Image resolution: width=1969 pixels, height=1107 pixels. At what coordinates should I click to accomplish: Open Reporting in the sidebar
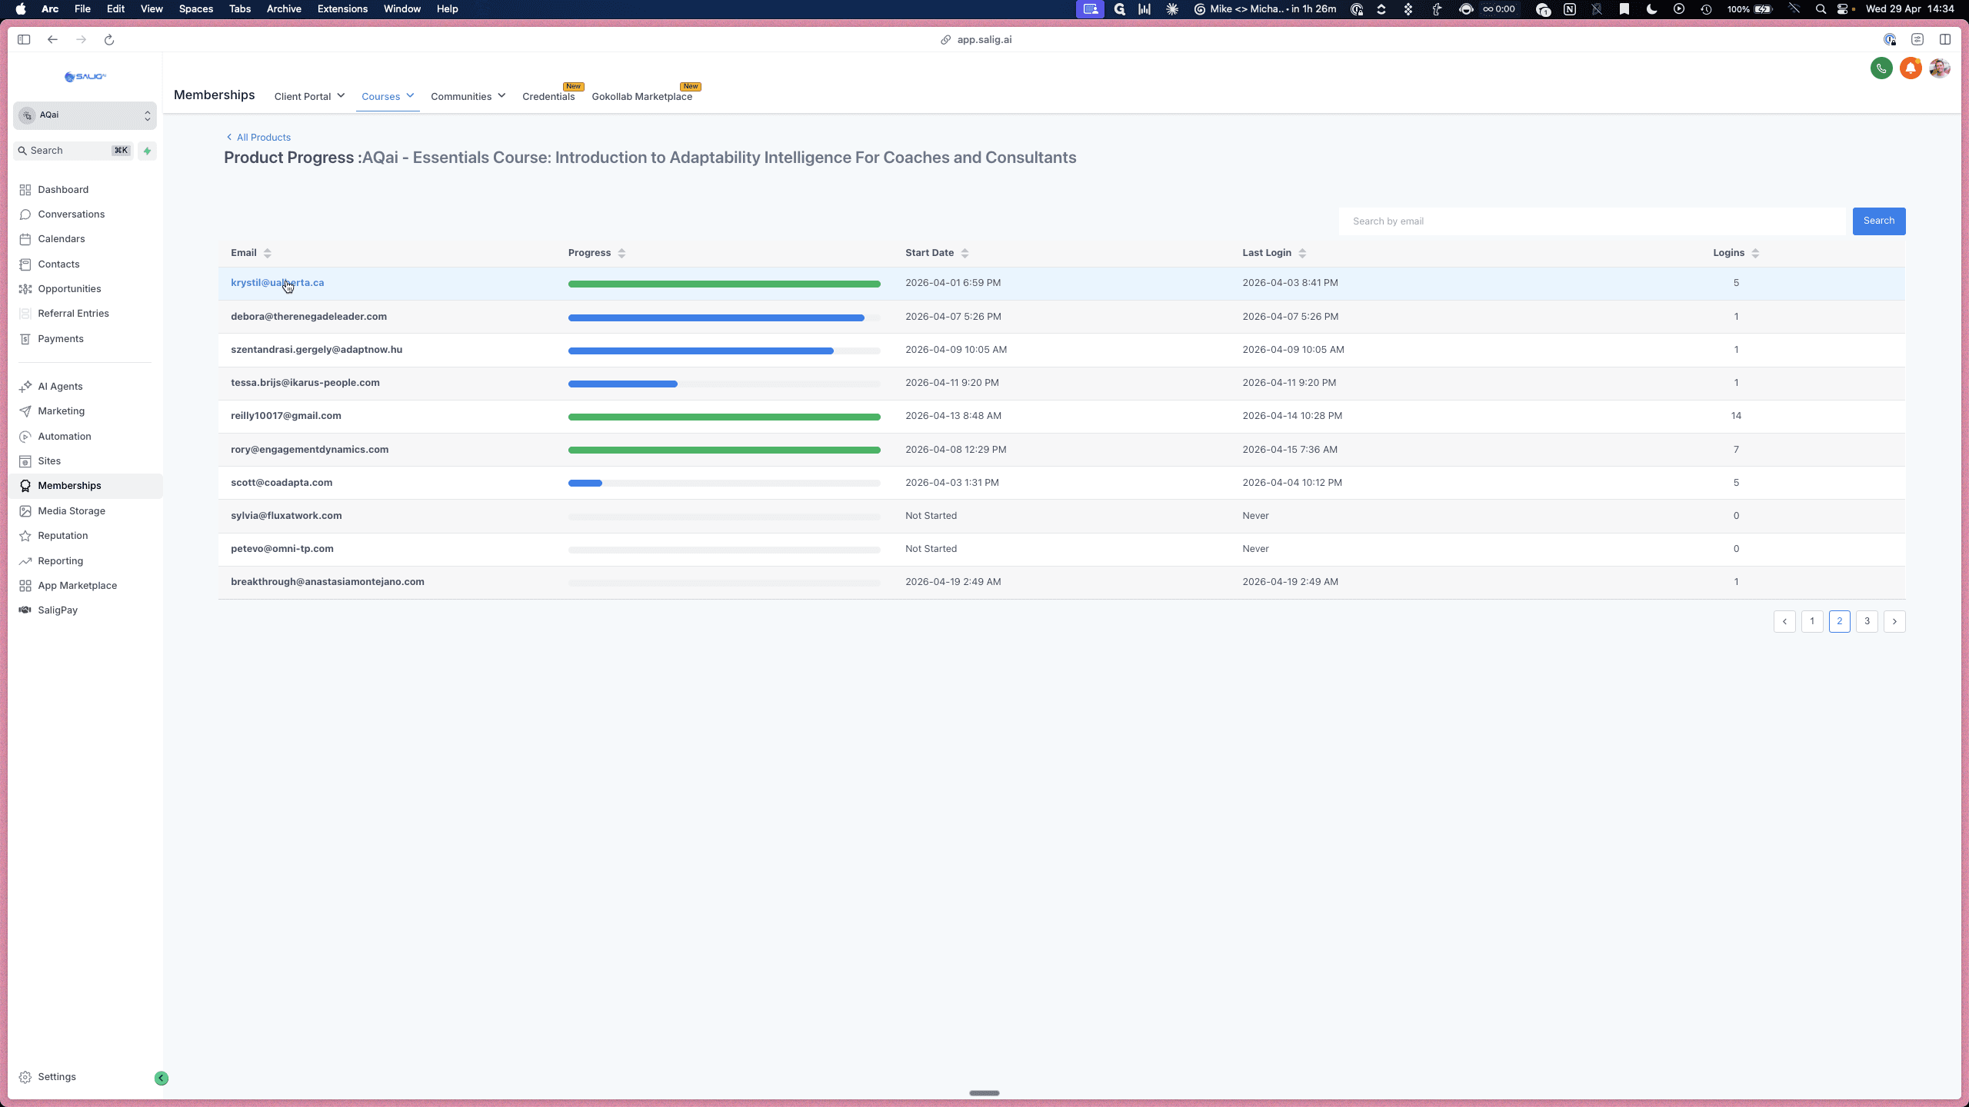[60, 560]
